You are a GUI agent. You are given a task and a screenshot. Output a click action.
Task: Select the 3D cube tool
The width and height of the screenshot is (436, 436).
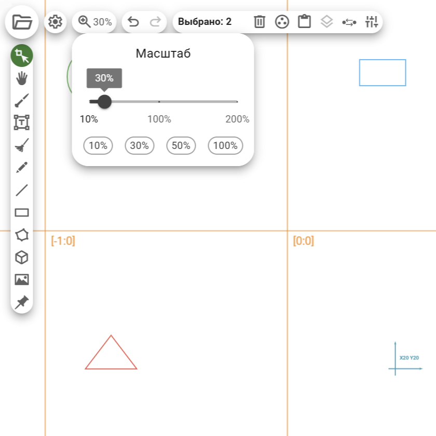pyautogui.click(x=22, y=257)
